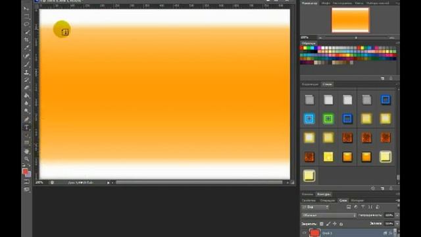
Task: Select the History Brush tool
Action: pyautogui.click(x=26, y=80)
